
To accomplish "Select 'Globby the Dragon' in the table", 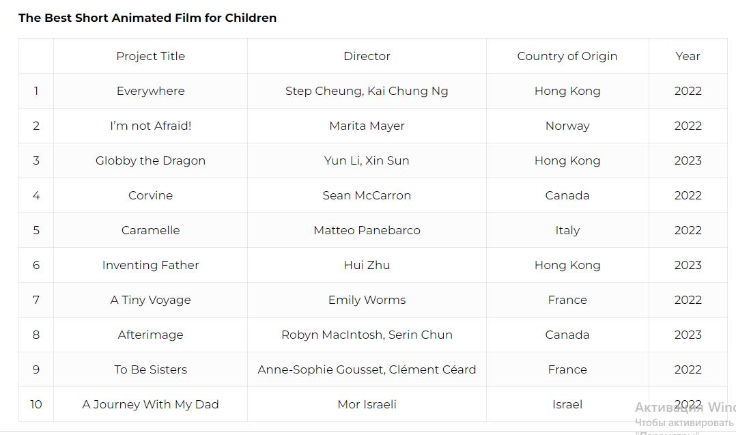I will (x=150, y=160).
